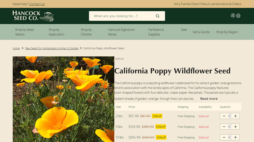Click the $67.99 price
This screenshot has height=142, width=254.
(133, 116)
